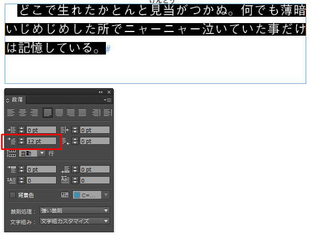Screen dimensions: 312x236
Task: Click the space before stepper arrows
Action: 21,169
